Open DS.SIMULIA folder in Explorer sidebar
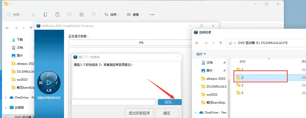The image size is (306, 118). [23, 72]
